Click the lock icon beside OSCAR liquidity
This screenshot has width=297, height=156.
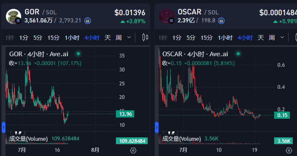(221, 20)
